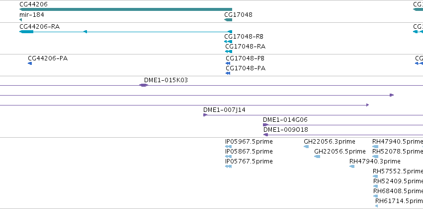
Task: Select the CG17048 gene glyph
Action: (x=228, y=20)
